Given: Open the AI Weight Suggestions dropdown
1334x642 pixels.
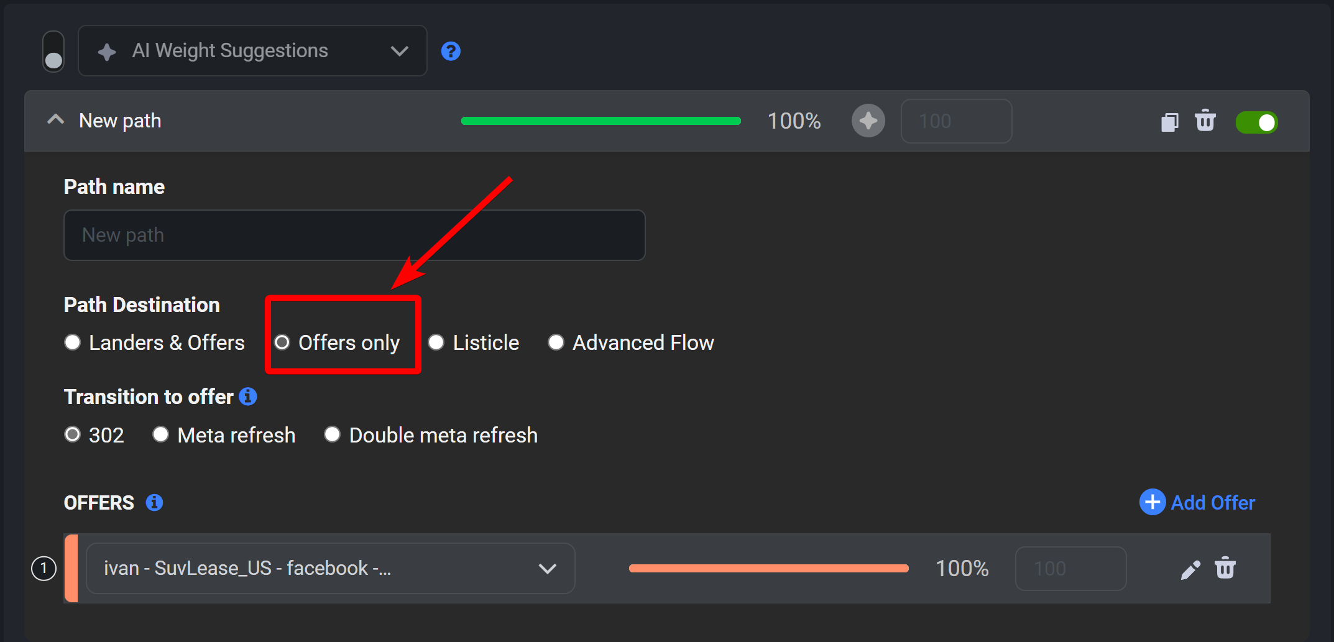Looking at the screenshot, I should click(x=252, y=51).
